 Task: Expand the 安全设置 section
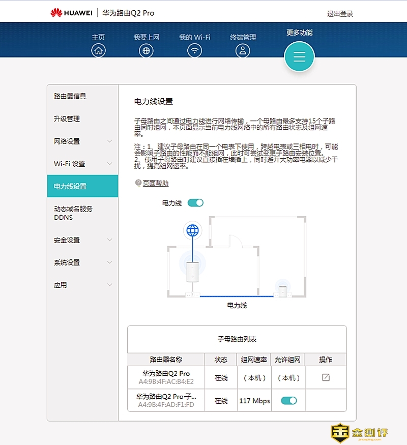pyautogui.click(x=109, y=240)
